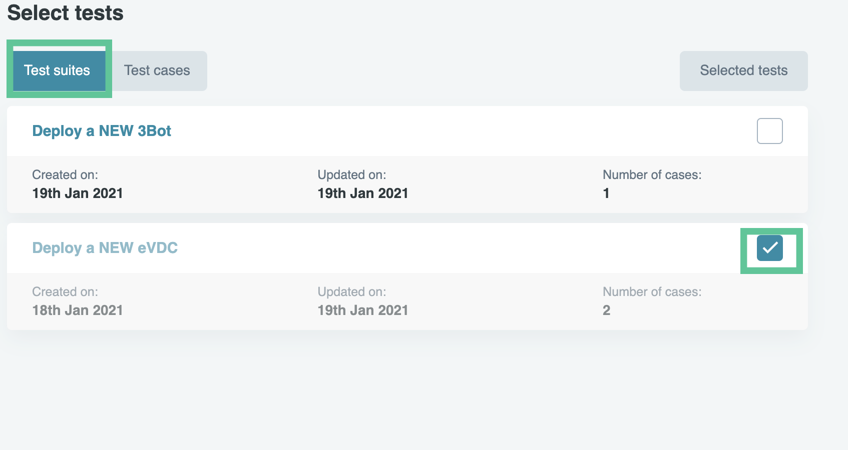Click the 3Bot suite's case count of 1
The width and height of the screenshot is (848, 450).
click(606, 193)
